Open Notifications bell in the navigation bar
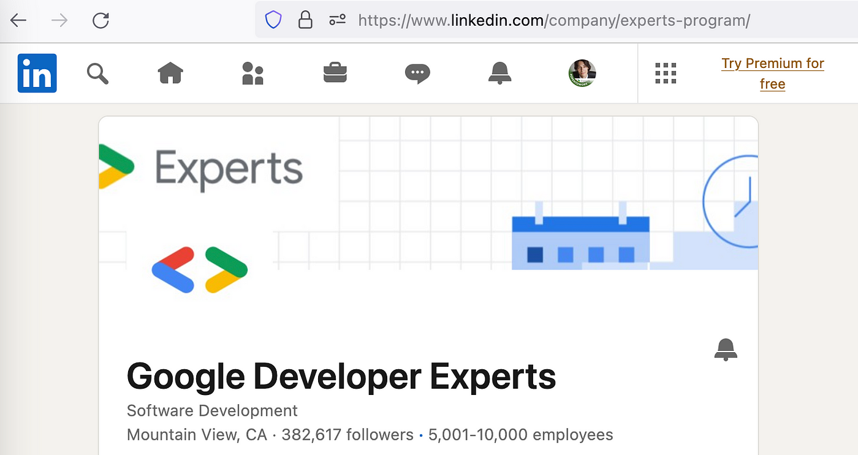The image size is (858, 455). 499,73
